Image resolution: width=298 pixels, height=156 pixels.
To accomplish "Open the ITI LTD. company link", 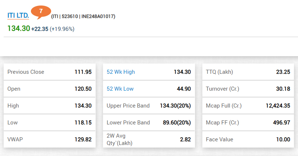I will [x=18, y=15].
